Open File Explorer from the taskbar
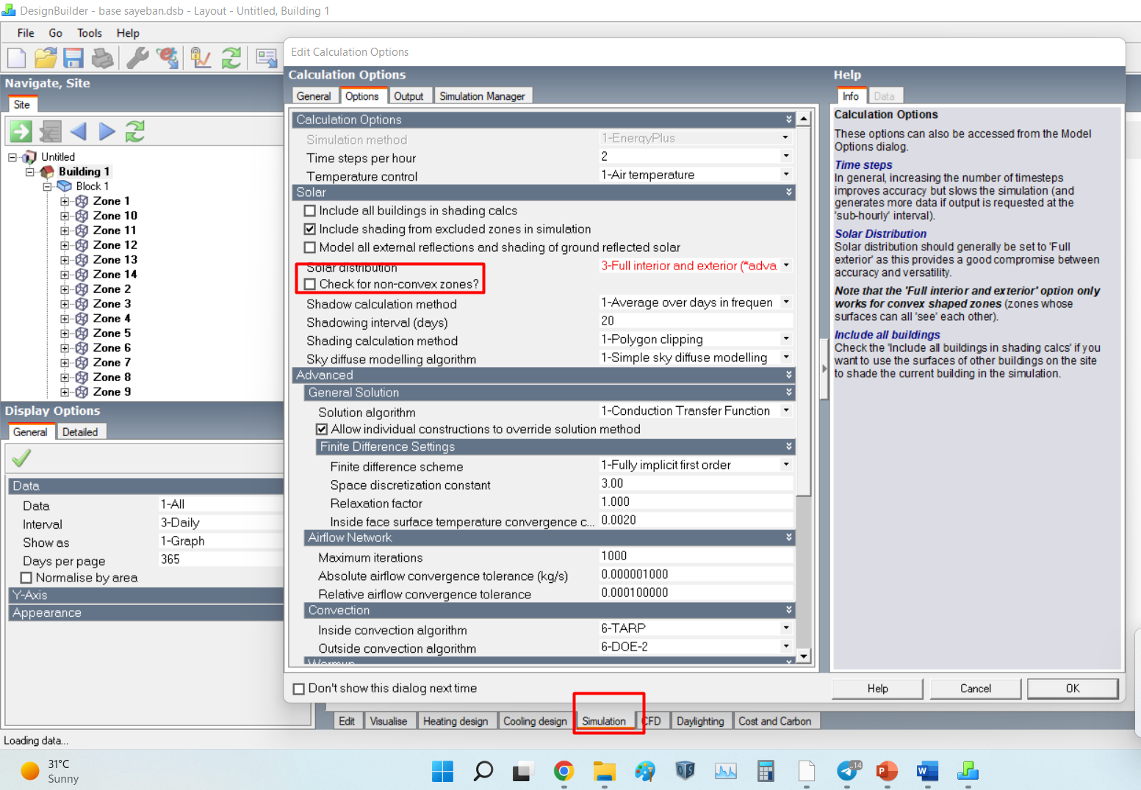This screenshot has width=1141, height=790. (605, 771)
